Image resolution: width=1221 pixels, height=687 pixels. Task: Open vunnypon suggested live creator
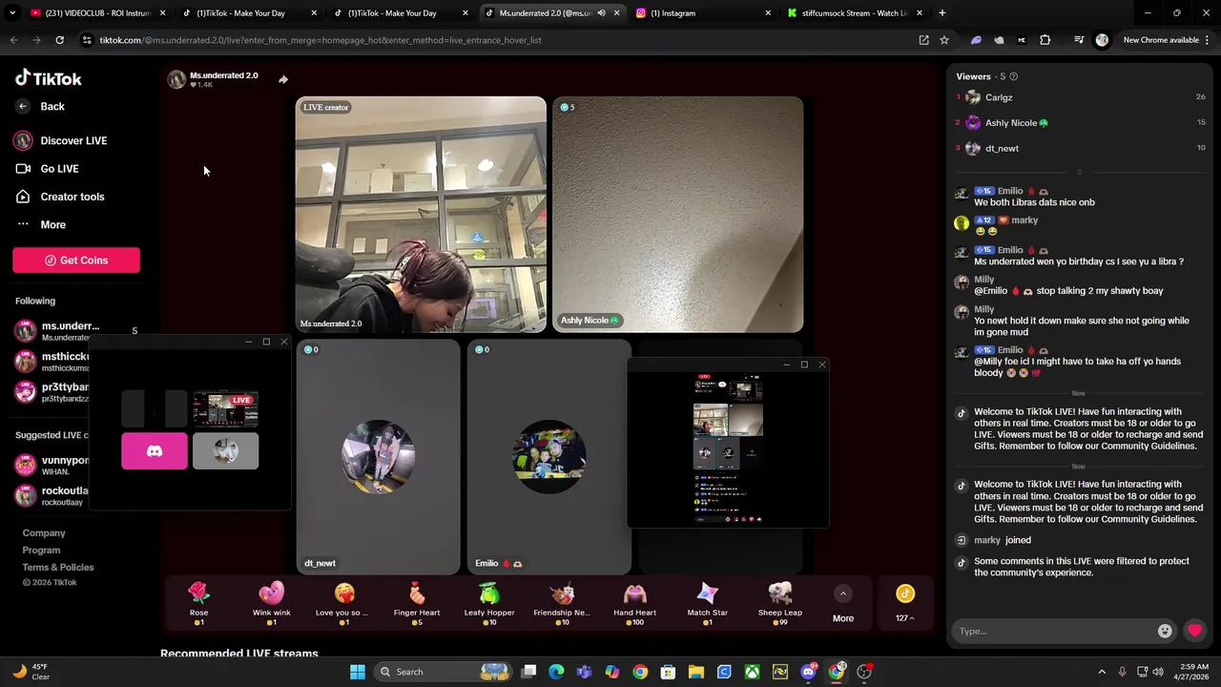[52, 465]
